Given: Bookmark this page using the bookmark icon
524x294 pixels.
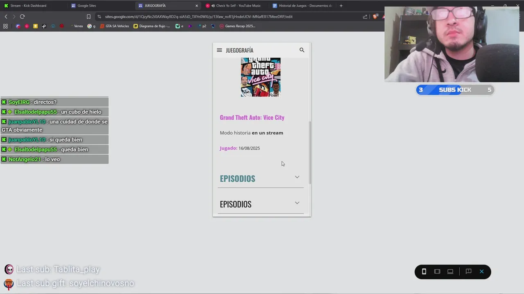Looking at the screenshot, I should [88, 17].
